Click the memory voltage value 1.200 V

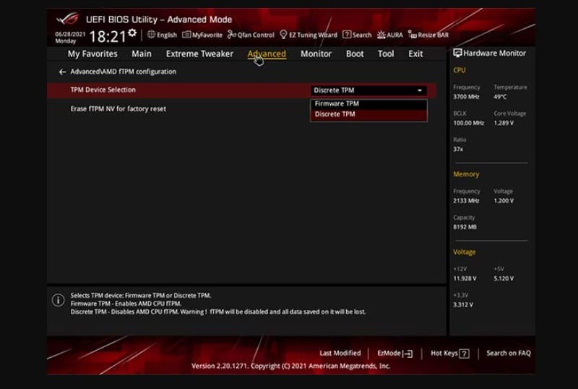click(504, 201)
